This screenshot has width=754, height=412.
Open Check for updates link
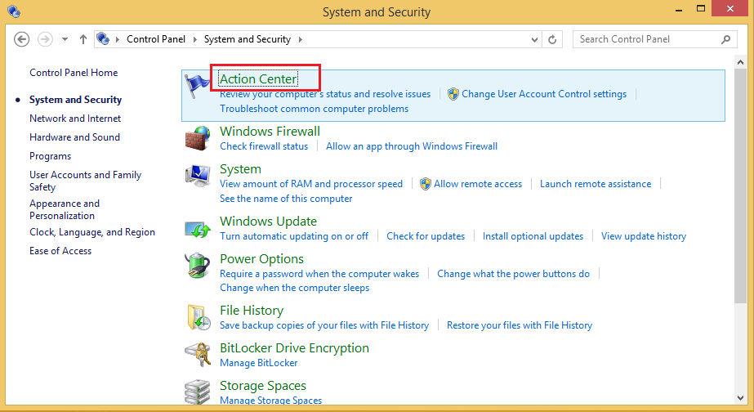click(x=425, y=236)
